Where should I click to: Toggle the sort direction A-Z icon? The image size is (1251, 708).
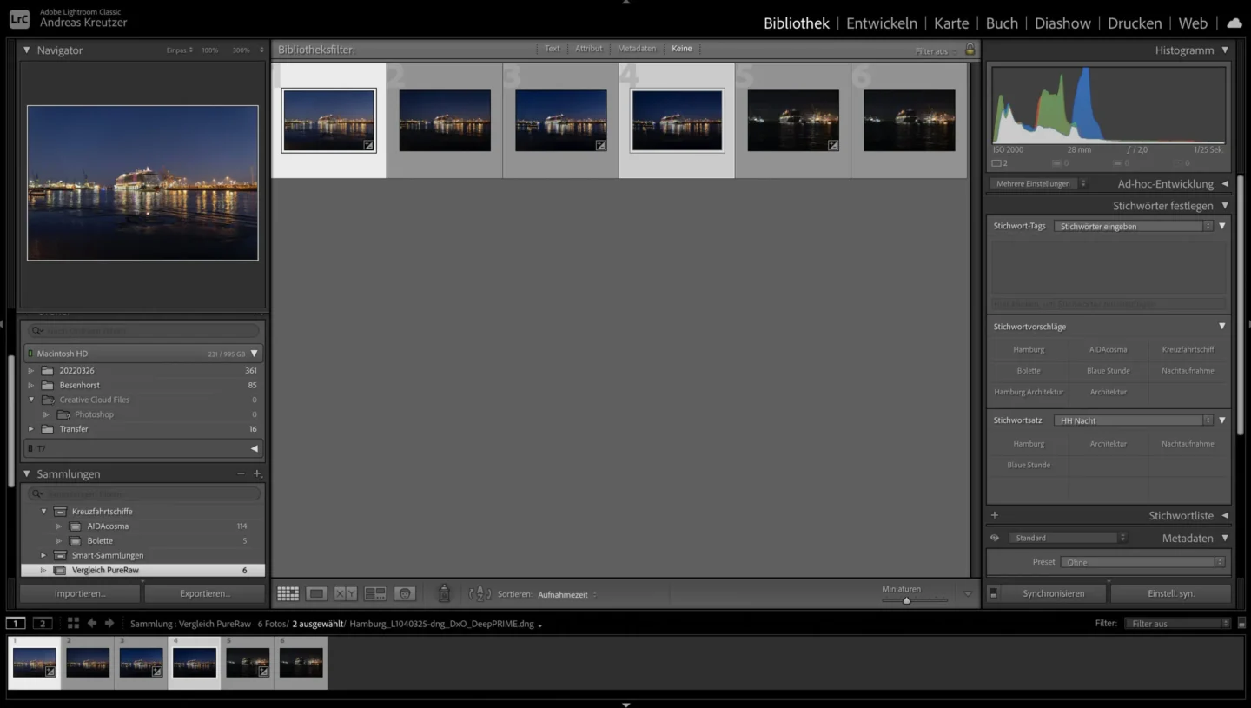[480, 593]
